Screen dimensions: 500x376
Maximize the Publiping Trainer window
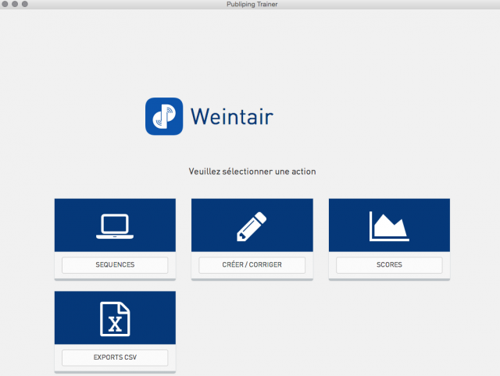[x=24, y=5]
